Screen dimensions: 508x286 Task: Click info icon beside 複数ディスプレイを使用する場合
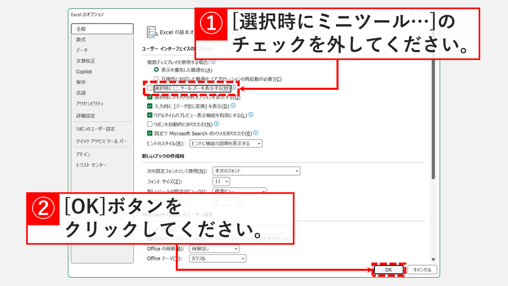(213, 62)
